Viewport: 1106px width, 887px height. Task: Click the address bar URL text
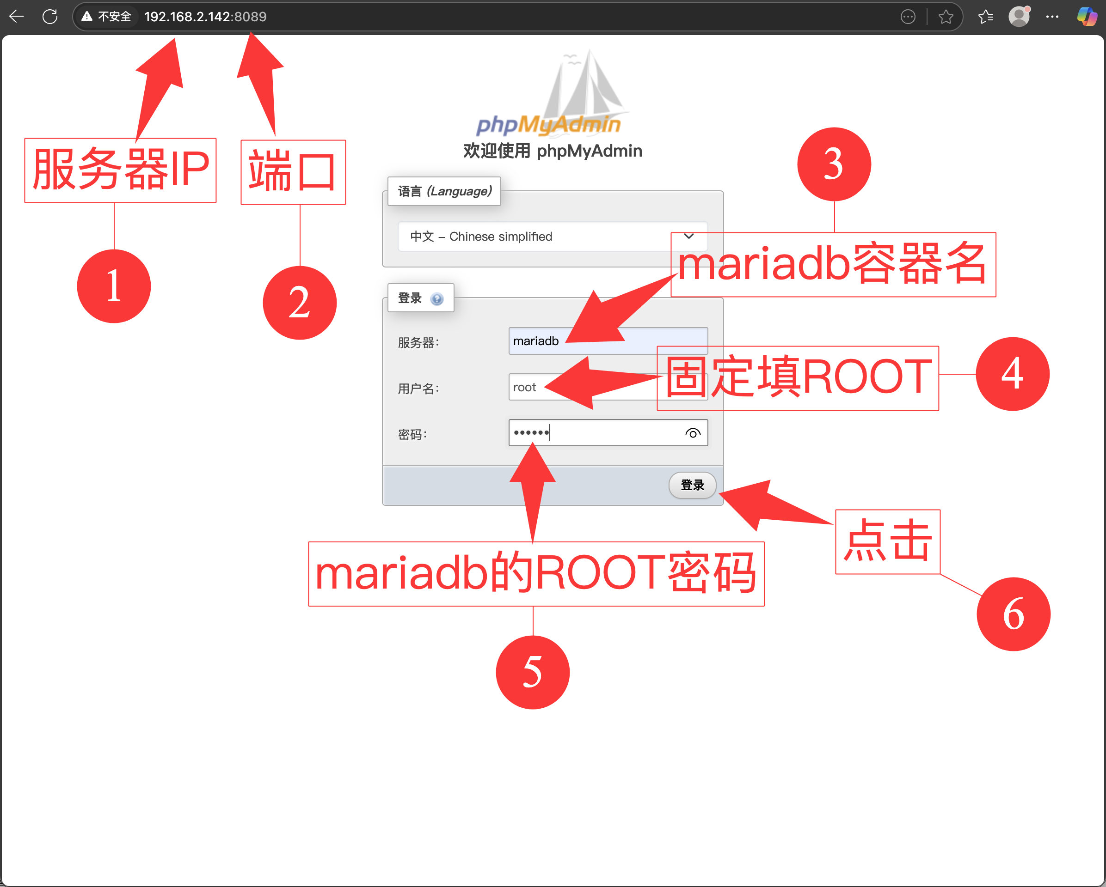pos(205,17)
